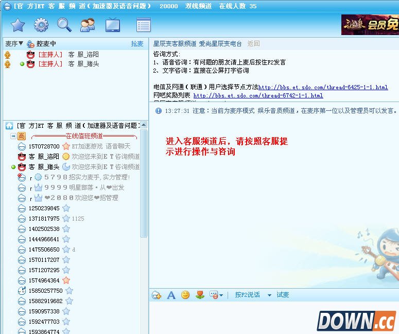Select user 1570728700 in channel list
The height and width of the screenshot is (334, 399).
pos(44,146)
